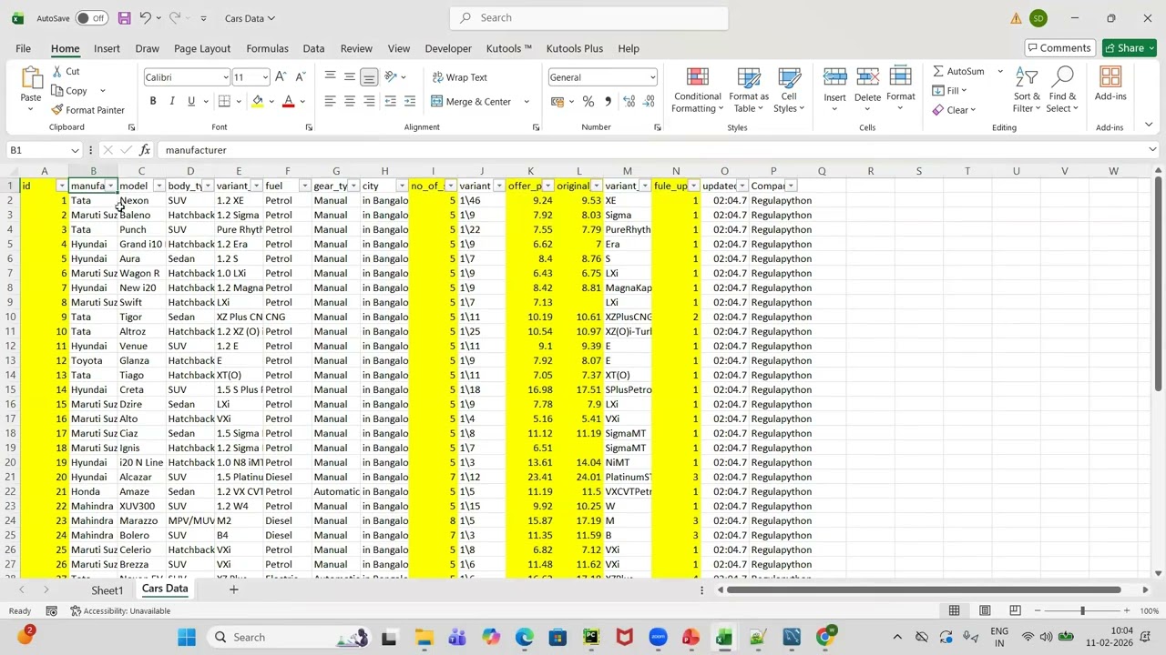
Task: Save the workbook using the Save icon
Action: (x=124, y=18)
